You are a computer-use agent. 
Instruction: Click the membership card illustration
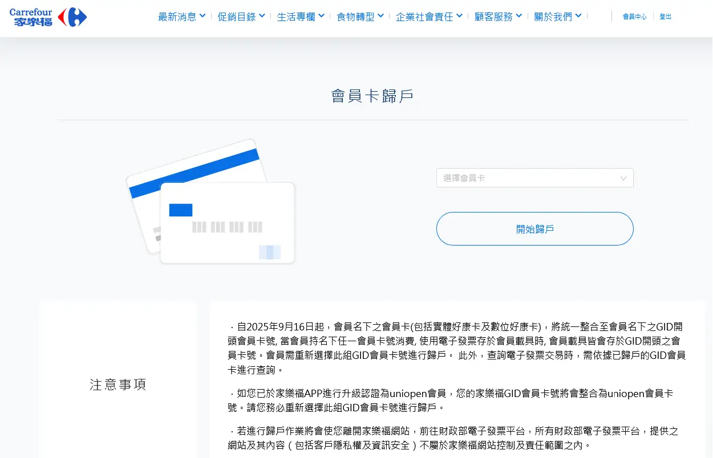tap(210, 202)
